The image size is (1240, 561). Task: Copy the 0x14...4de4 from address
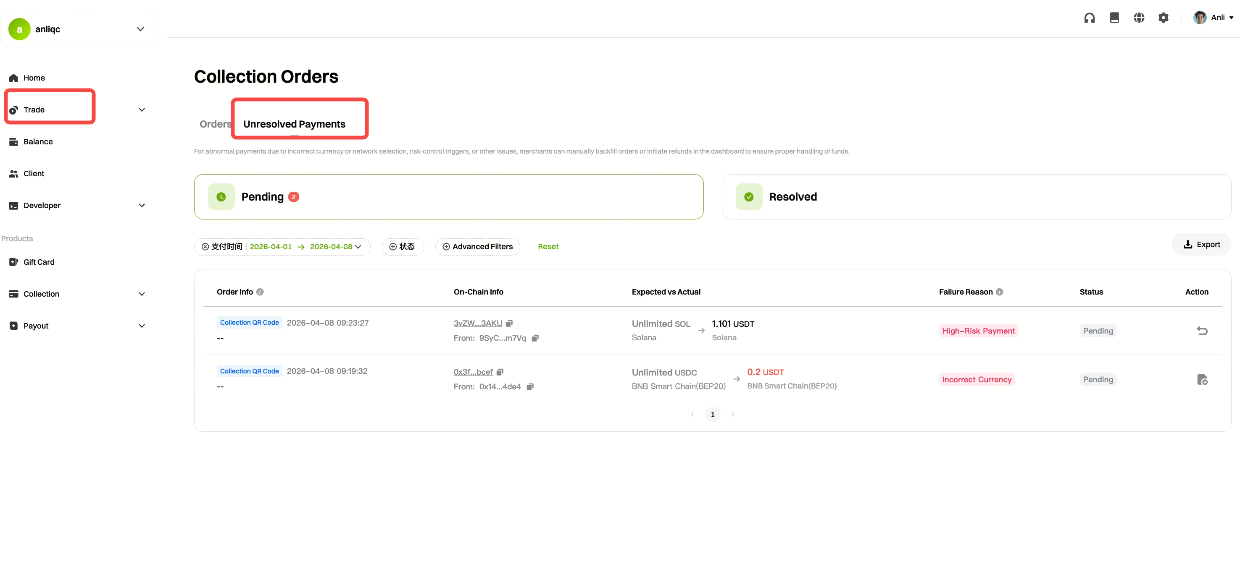pos(530,387)
